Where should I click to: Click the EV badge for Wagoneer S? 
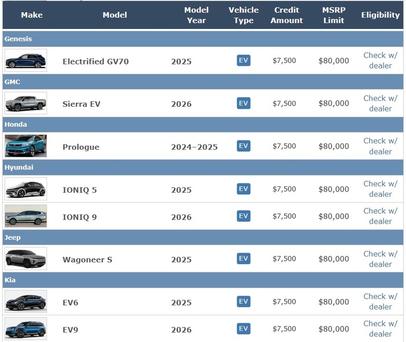244,258
